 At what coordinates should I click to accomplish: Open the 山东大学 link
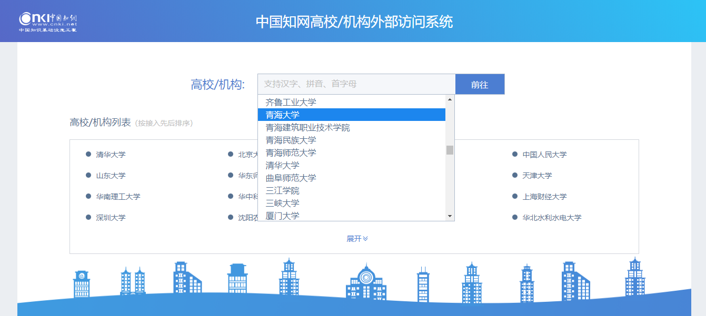tap(111, 176)
